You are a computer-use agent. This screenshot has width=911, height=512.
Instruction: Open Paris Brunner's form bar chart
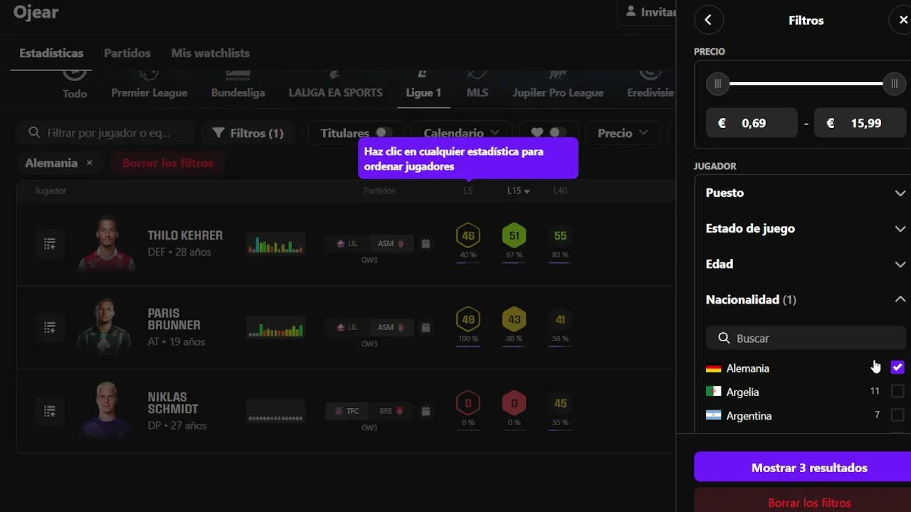pyautogui.click(x=275, y=327)
